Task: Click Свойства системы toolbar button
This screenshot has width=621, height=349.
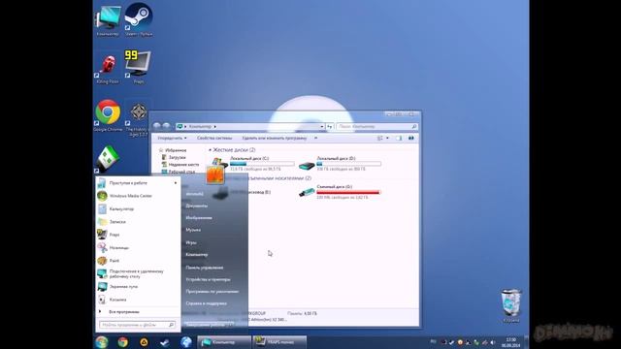Action: (x=214, y=138)
